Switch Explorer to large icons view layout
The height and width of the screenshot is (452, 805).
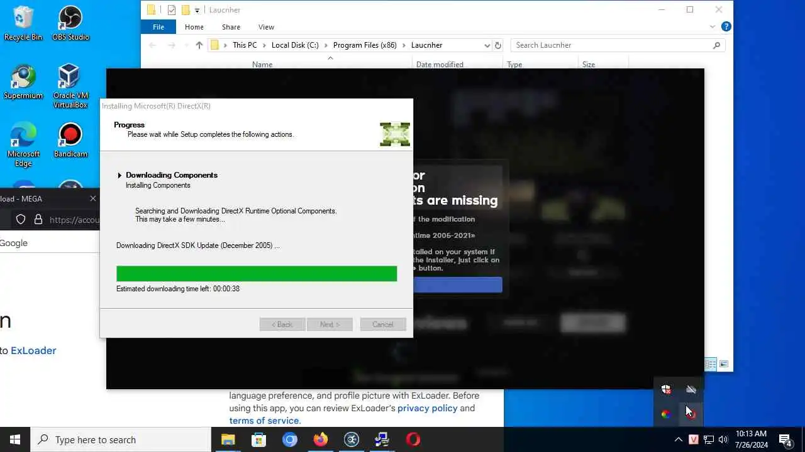click(724, 364)
